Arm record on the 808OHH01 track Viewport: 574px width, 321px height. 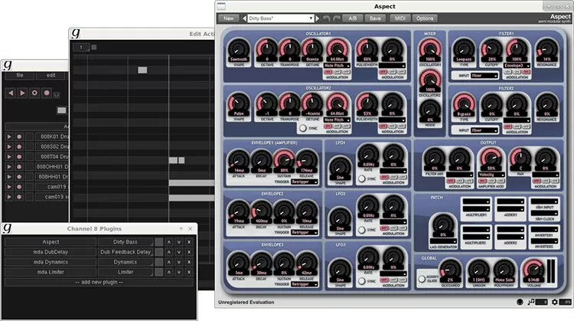(x=19, y=167)
